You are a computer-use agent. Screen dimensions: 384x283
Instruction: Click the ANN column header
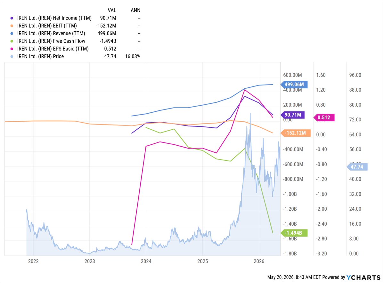(135, 10)
